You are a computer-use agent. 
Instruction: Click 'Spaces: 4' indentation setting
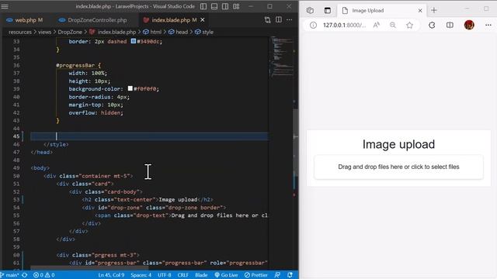click(141, 275)
